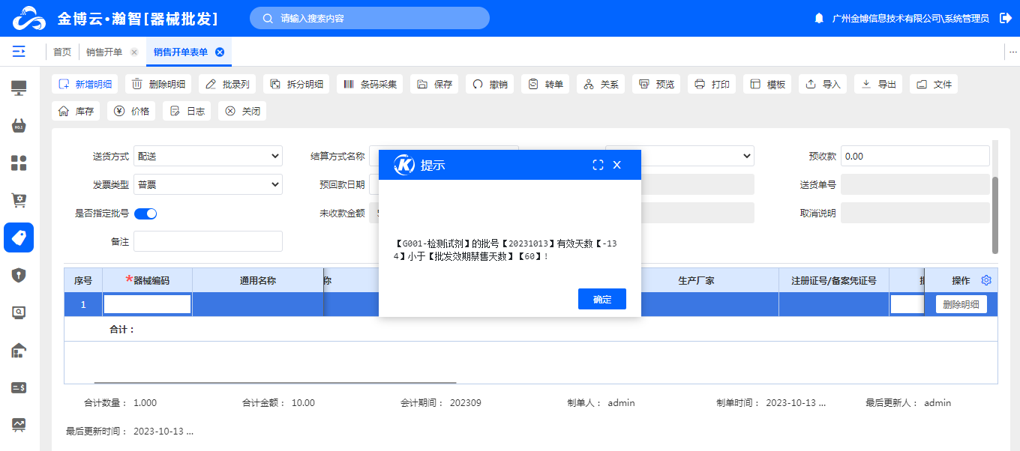Viewport: 1020px width, 451px height.
Task: Click the 确定 button in the dialog
Action: click(x=601, y=298)
